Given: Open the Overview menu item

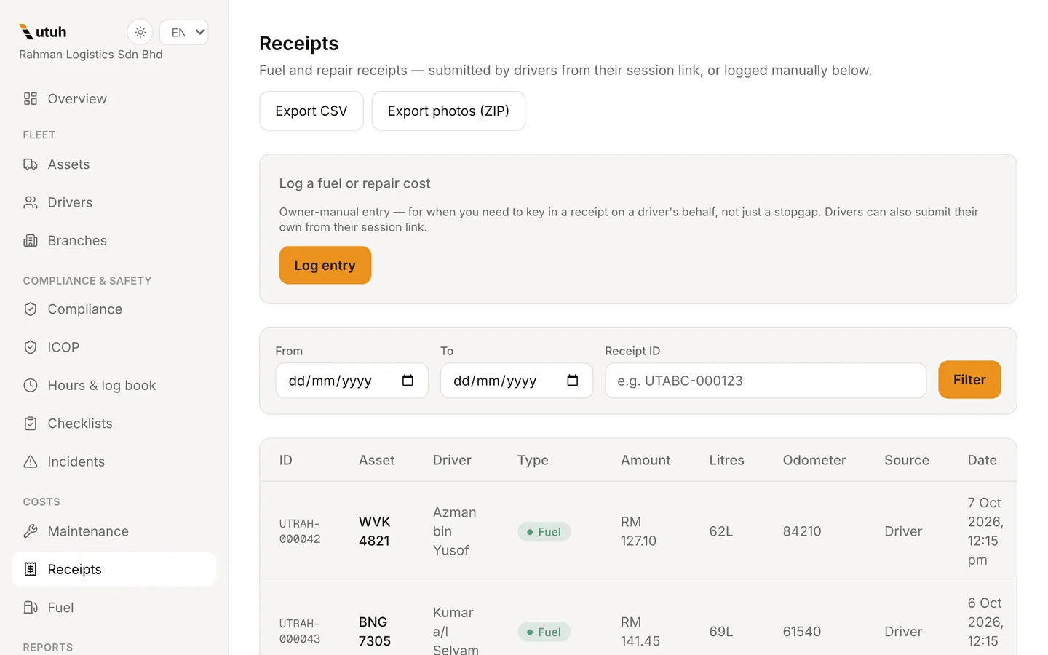Looking at the screenshot, I should click(x=114, y=98).
